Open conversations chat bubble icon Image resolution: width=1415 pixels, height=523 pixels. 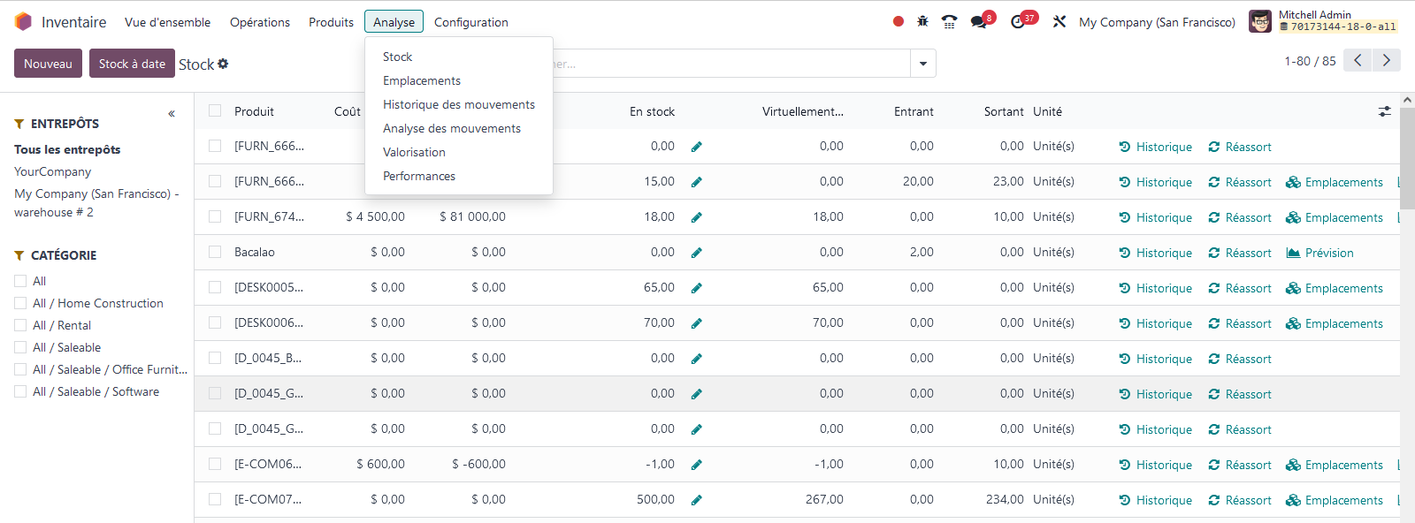point(978,22)
